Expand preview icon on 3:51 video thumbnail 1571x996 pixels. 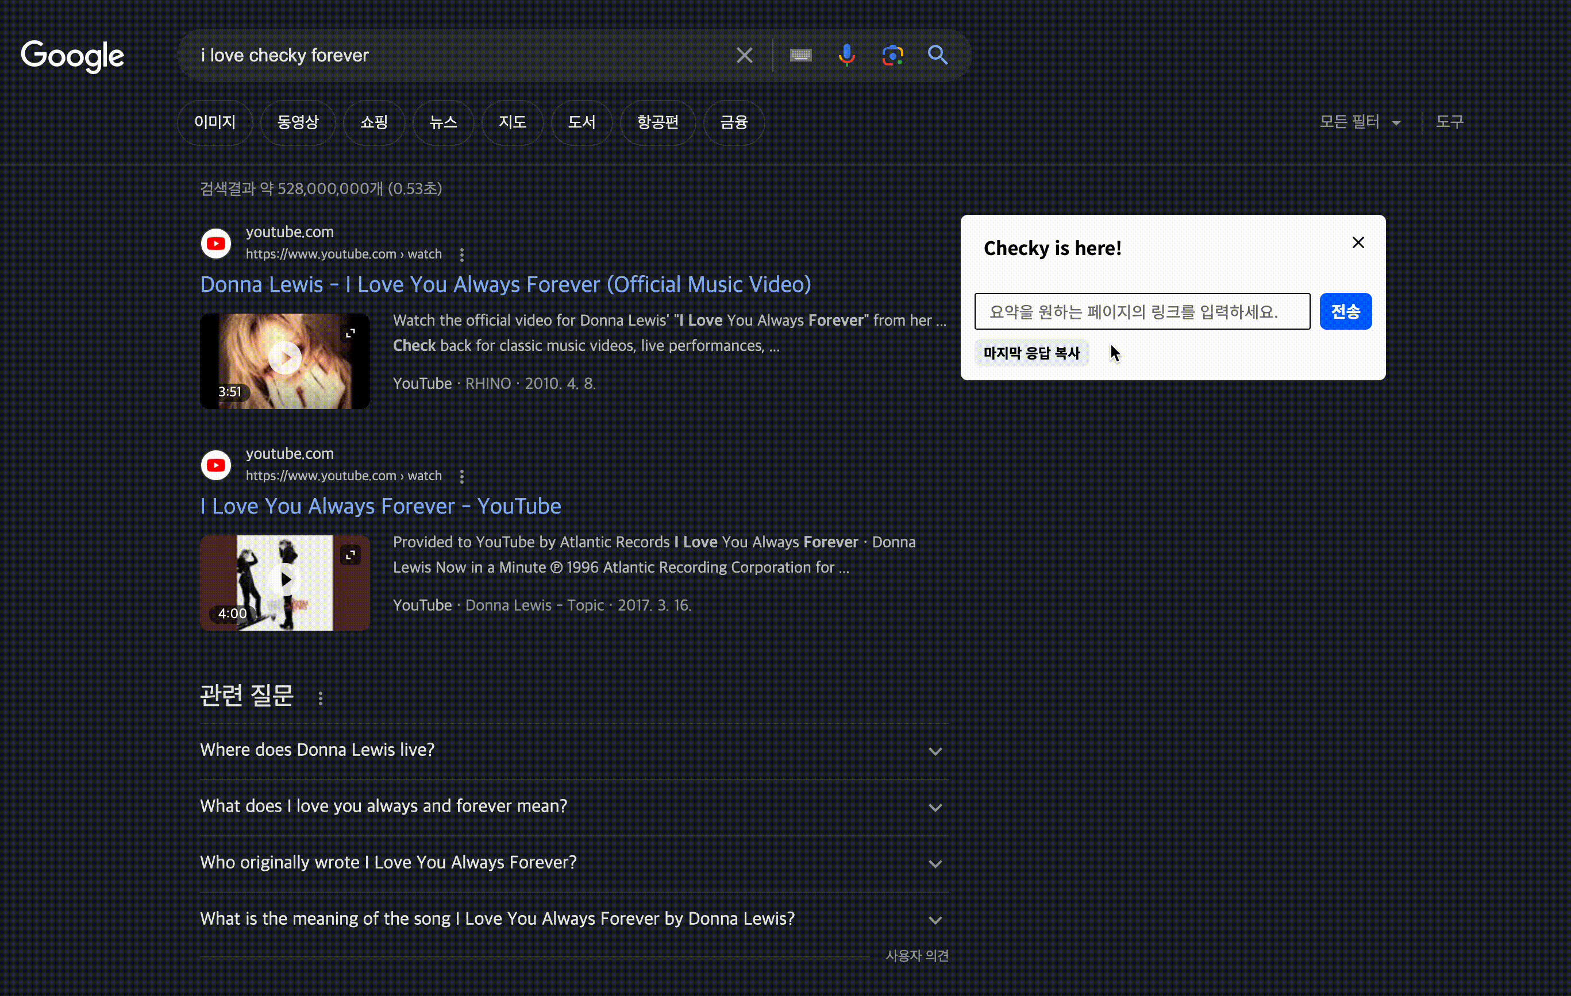[x=351, y=333]
